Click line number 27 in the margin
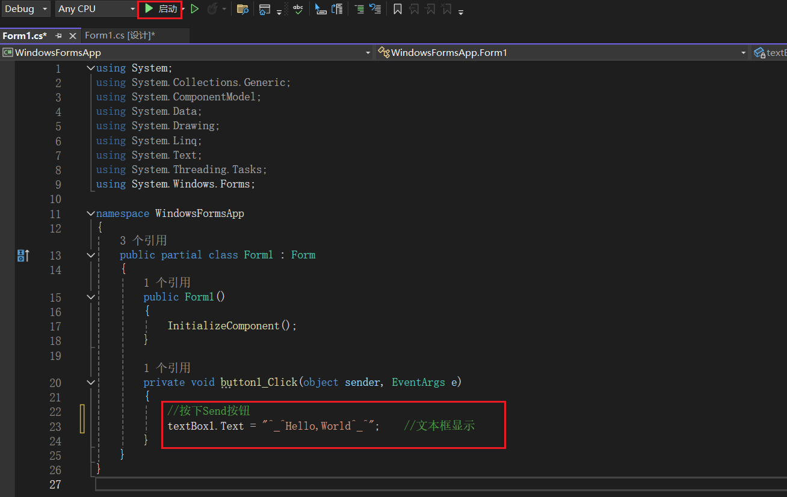This screenshot has height=497, width=787. pyautogui.click(x=55, y=484)
